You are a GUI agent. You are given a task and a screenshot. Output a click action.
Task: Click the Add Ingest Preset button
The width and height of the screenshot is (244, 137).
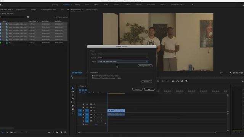145,65
